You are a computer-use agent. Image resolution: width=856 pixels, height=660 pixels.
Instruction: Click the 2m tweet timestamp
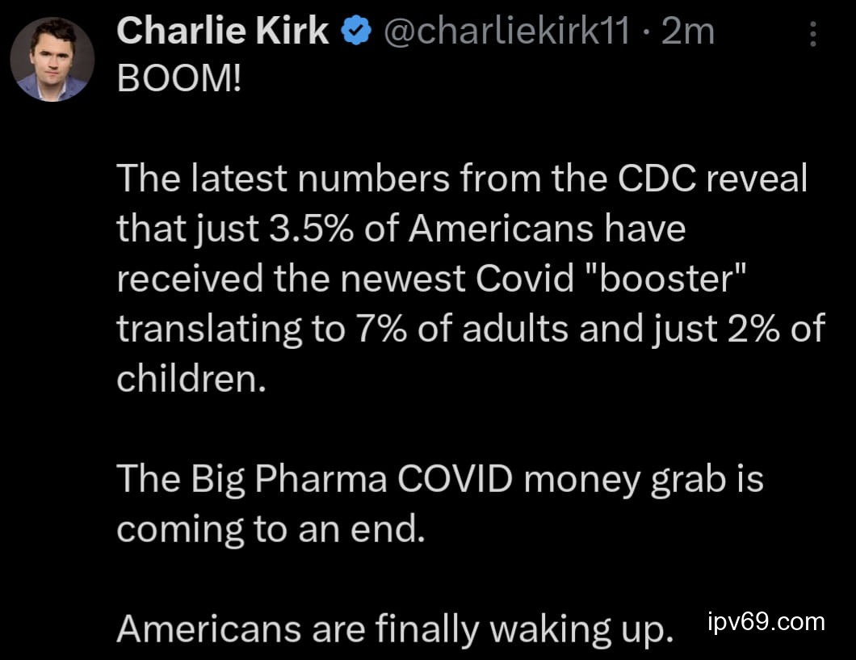(x=688, y=33)
